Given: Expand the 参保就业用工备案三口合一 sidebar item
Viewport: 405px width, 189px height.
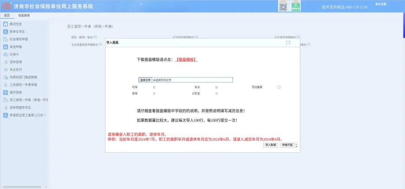Looking at the screenshot, I should [27, 115].
